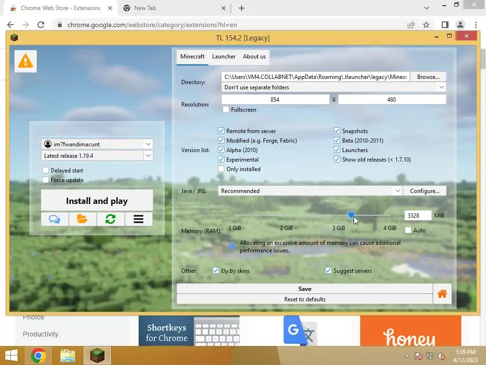486x365 pixels.
Task: Expand the Latest release 1.19.4 version dropdown
Action: (148, 155)
